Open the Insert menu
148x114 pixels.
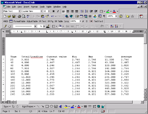click(x=26, y=7)
